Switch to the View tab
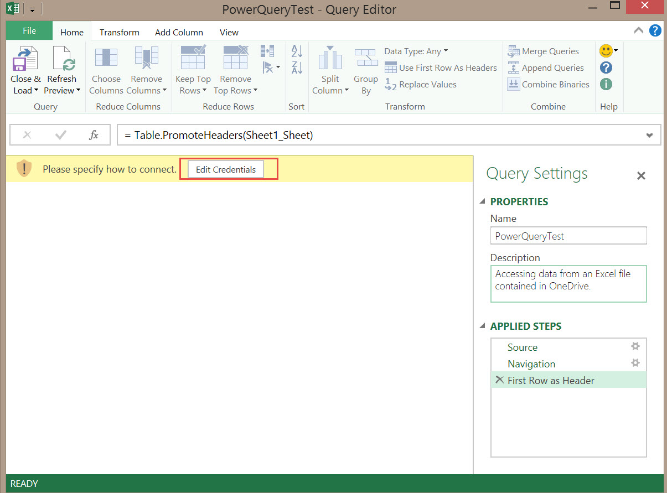 (229, 32)
